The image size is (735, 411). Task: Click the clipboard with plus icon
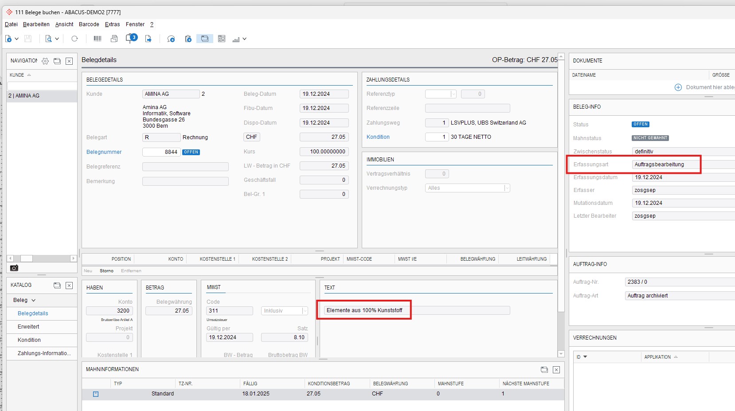[188, 39]
